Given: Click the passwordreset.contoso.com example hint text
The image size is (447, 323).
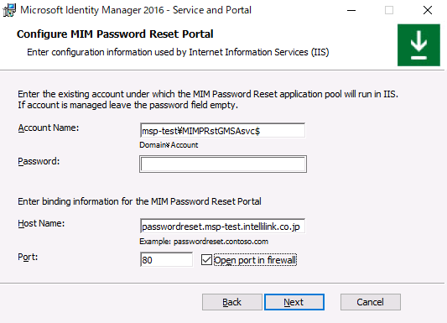Looking at the screenshot, I should pyautogui.click(x=221, y=242).
